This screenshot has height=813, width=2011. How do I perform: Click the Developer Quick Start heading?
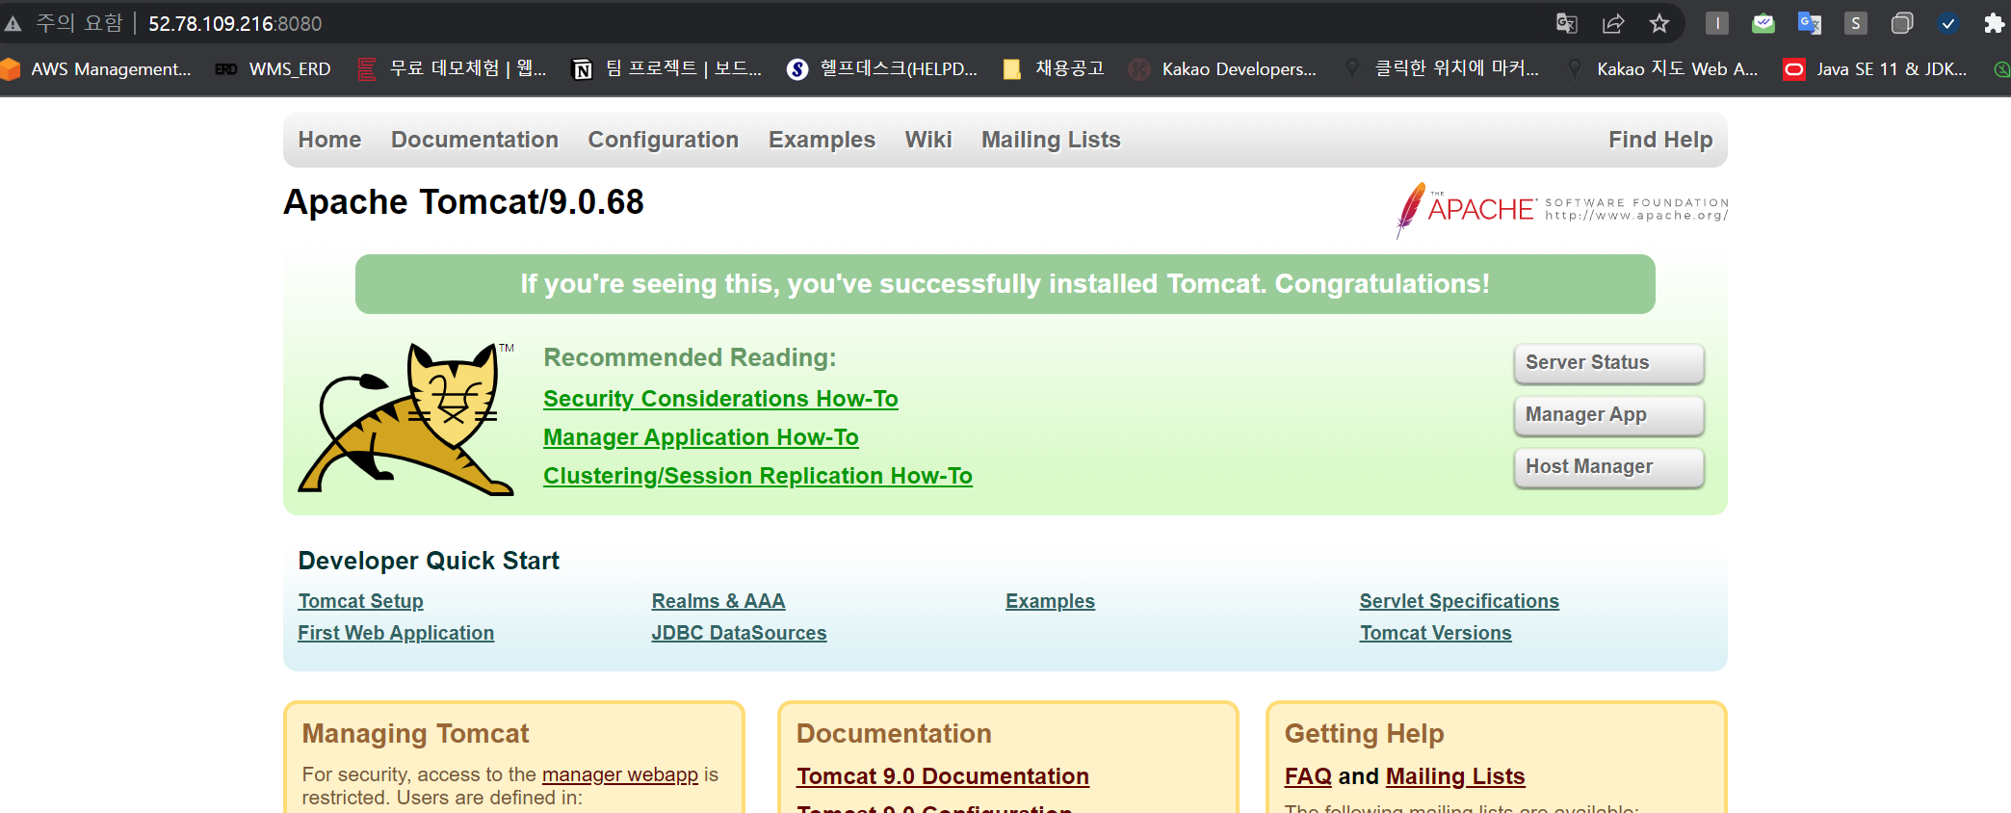tap(429, 561)
